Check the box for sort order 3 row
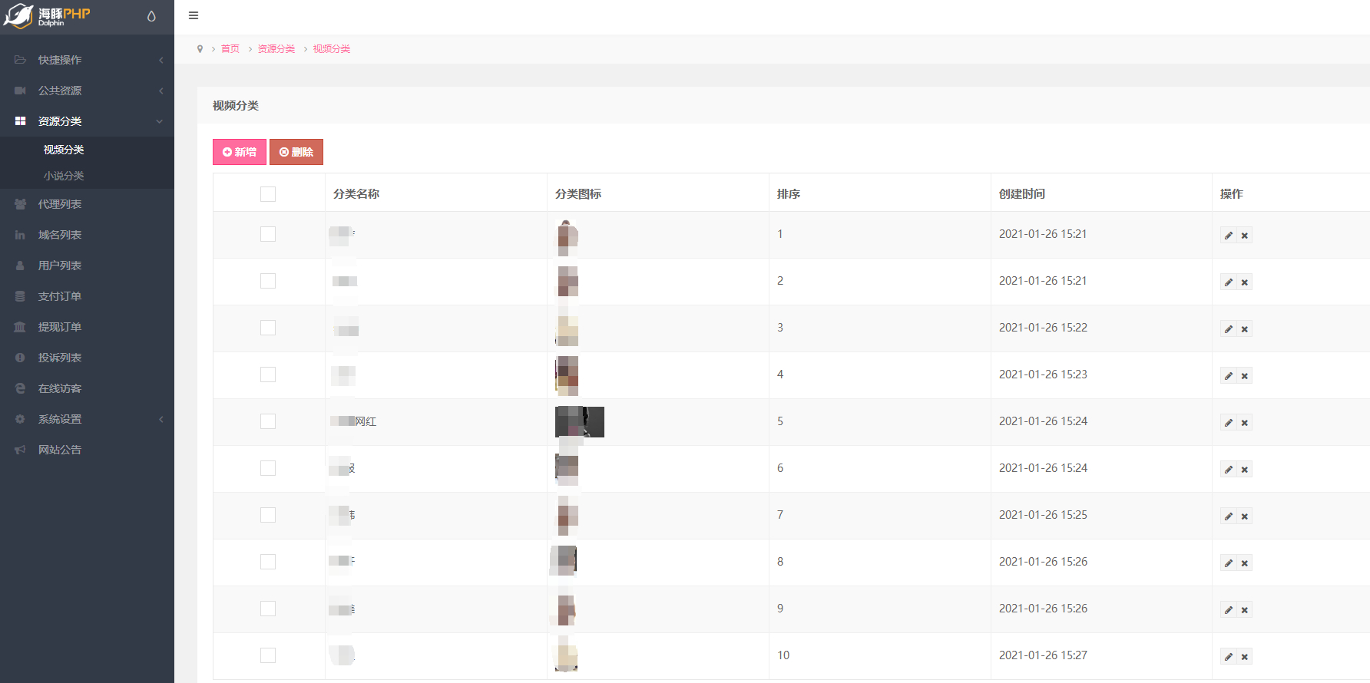The height and width of the screenshot is (683, 1370). coord(268,328)
